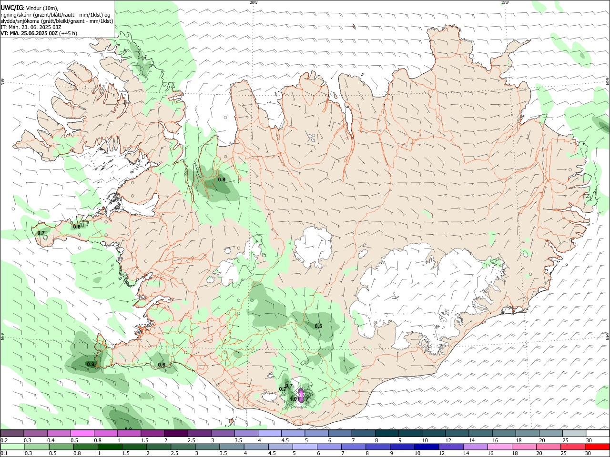Image resolution: width=610 pixels, height=457 pixels.
Task: Click the 0.9 rain value off Reykjanes
Action: pos(91,364)
